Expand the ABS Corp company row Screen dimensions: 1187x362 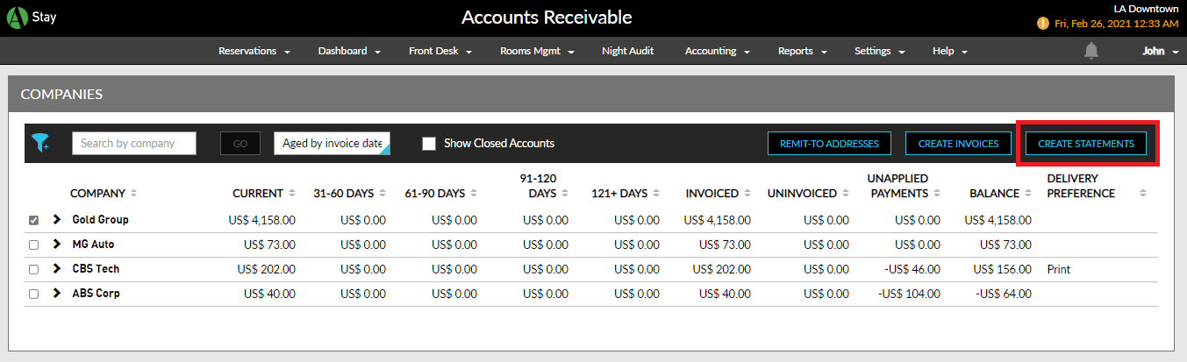click(57, 294)
